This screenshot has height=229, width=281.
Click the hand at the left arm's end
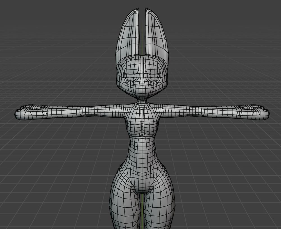click(x=30, y=112)
